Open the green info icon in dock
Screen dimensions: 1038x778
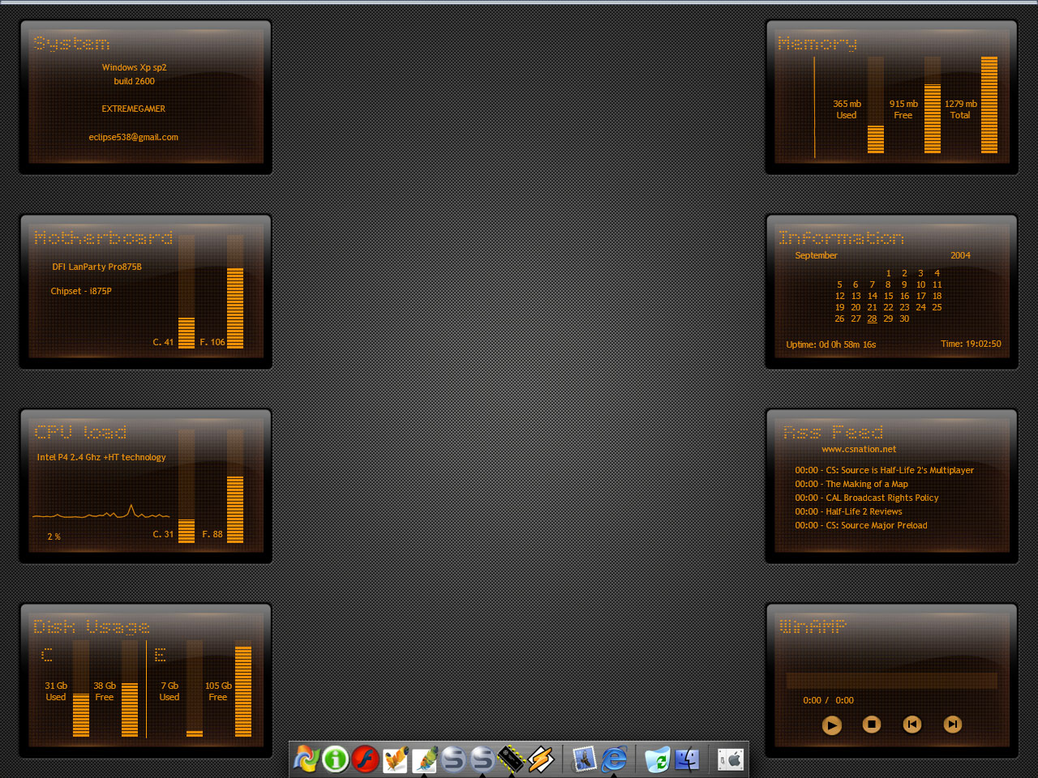336,759
